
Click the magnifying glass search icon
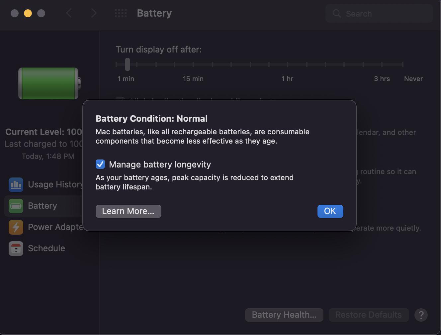click(337, 14)
